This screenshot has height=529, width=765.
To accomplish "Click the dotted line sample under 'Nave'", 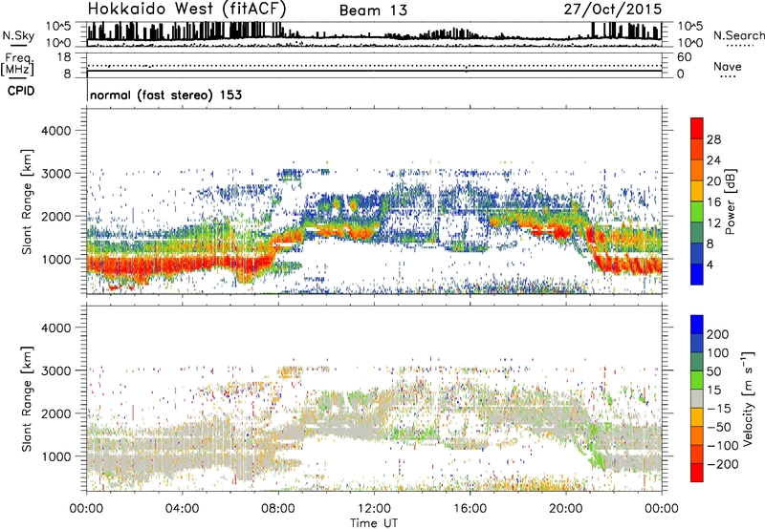I will point(729,76).
